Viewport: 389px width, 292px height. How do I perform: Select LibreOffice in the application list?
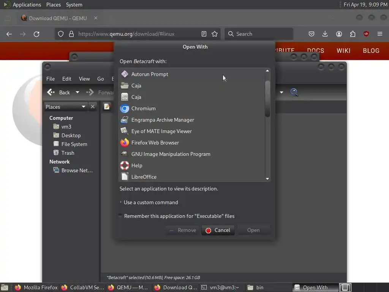(192, 177)
